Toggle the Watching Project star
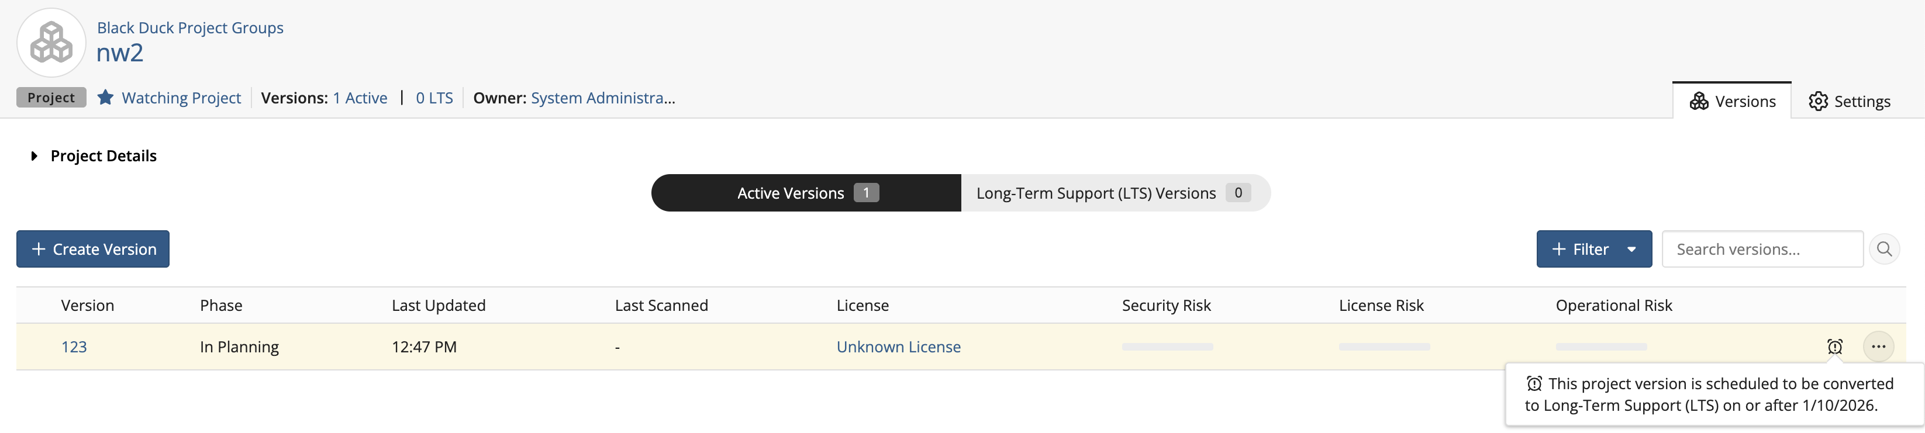The width and height of the screenshot is (1925, 433). pyautogui.click(x=105, y=98)
